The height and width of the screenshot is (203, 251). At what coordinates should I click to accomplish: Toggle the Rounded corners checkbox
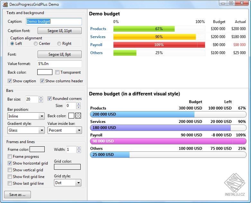click(x=50, y=99)
